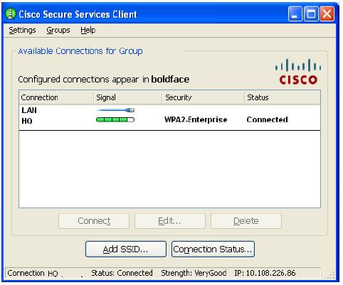This screenshot has height=285, width=343.
Task: Click 'Strength: VeryGood' in the status bar
Action: [x=194, y=273]
